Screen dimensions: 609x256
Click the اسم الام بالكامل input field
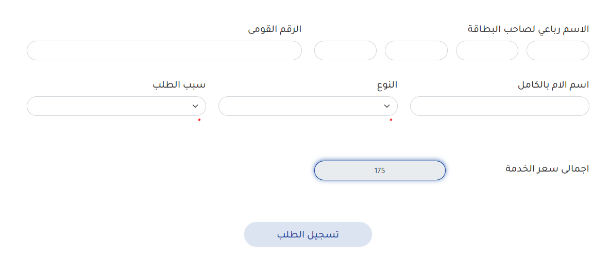[499, 106]
